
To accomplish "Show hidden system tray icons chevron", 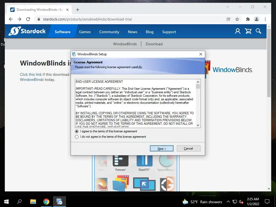I will tap(228, 202).
